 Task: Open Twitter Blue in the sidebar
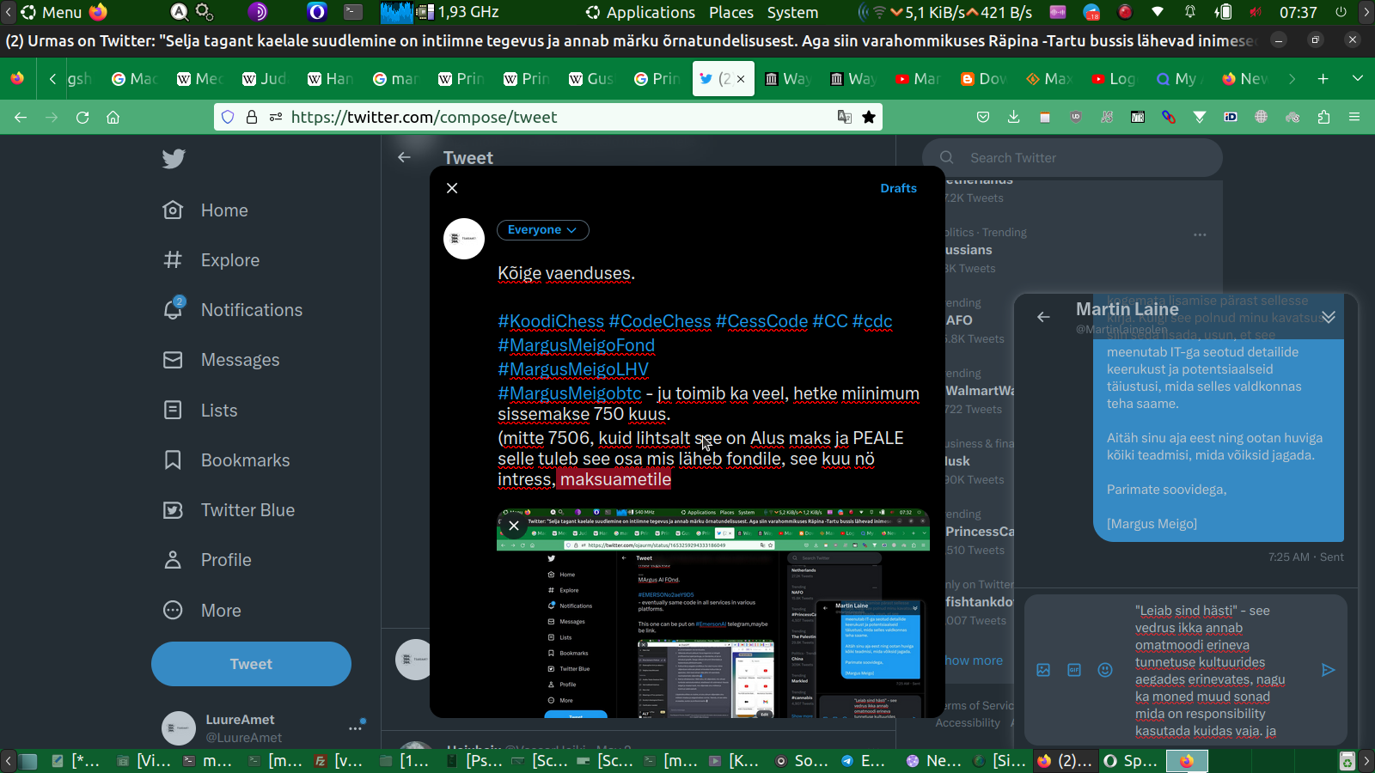pyautogui.click(x=229, y=510)
